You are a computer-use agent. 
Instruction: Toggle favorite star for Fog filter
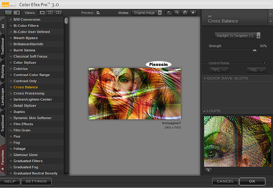(x=11, y=142)
